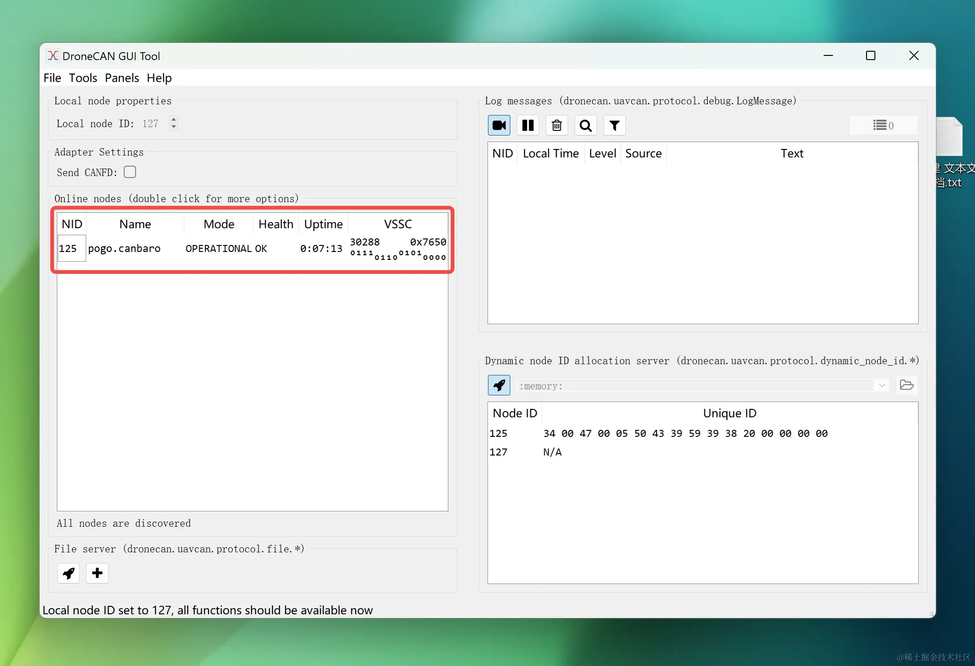
Task: Toggle log message capture camera icon
Action: 499,125
